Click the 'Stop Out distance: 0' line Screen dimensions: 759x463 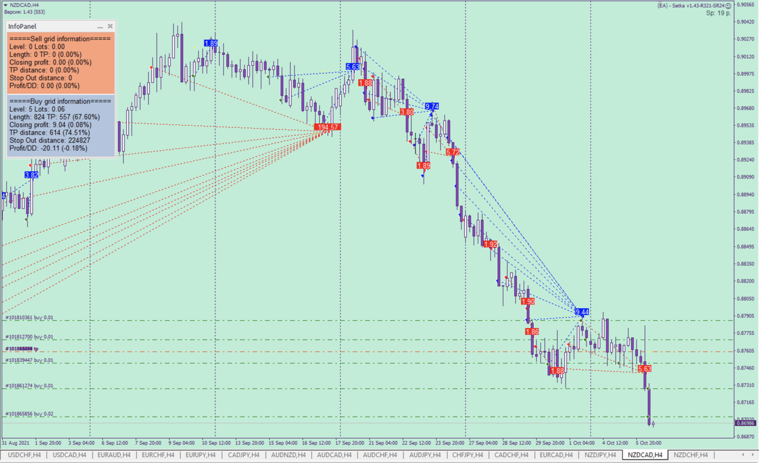coord(41,78)
